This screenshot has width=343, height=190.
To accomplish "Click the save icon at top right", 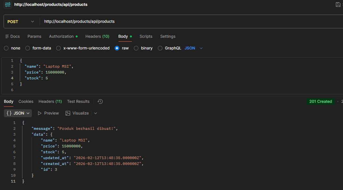I will click(338, 5).
